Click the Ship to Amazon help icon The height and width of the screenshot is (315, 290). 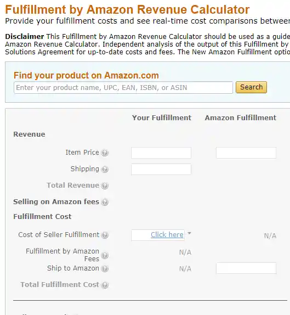[x=105, y=268]
